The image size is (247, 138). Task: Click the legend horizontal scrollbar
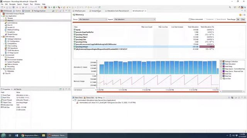point(232,91)
